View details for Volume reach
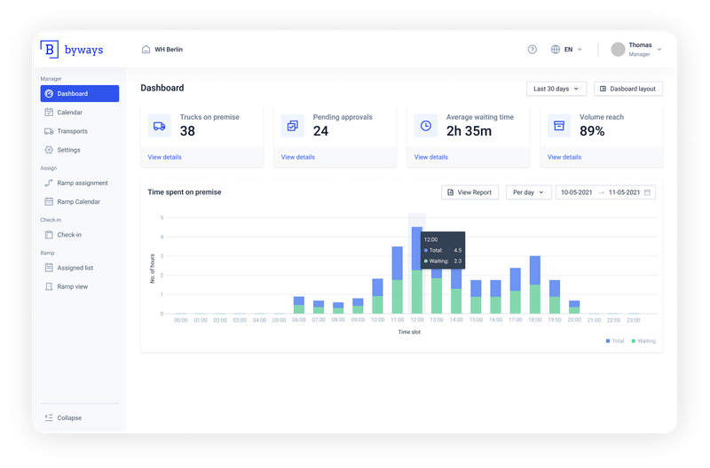710x468 pixels. 564,157
